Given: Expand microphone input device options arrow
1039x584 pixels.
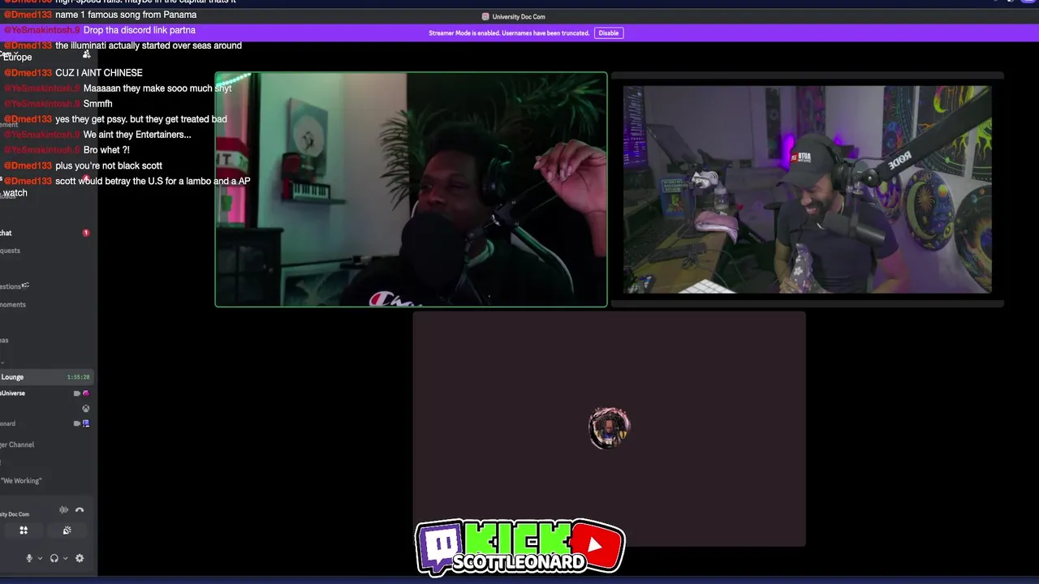Looking at the screenshot, I should tap(40, 558).
